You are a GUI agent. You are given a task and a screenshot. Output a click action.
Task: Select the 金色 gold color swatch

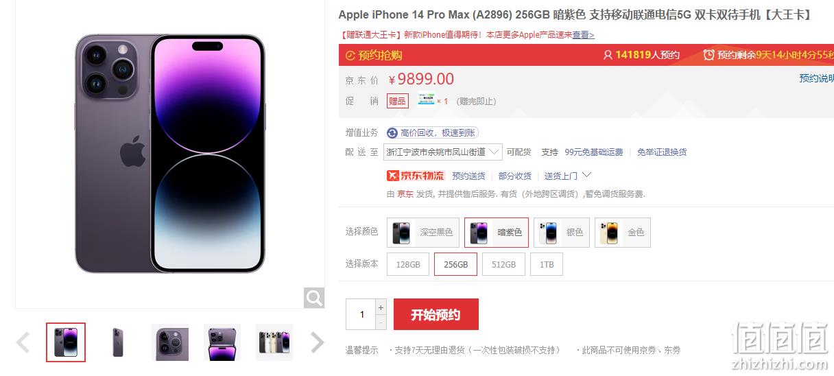click(x=622, y=233)
